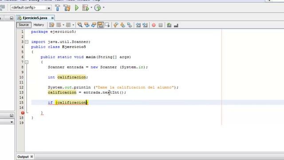Click the red error marker in gutter
The image size is (284, 160).
pos(23,113)
